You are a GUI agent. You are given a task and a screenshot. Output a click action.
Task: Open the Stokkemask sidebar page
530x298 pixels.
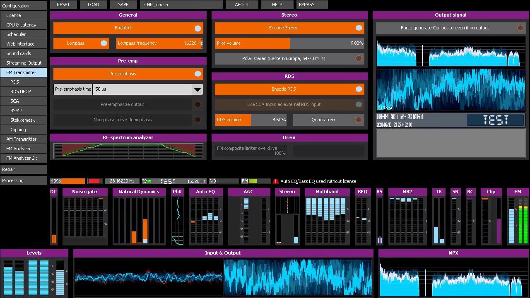[22, 120]
